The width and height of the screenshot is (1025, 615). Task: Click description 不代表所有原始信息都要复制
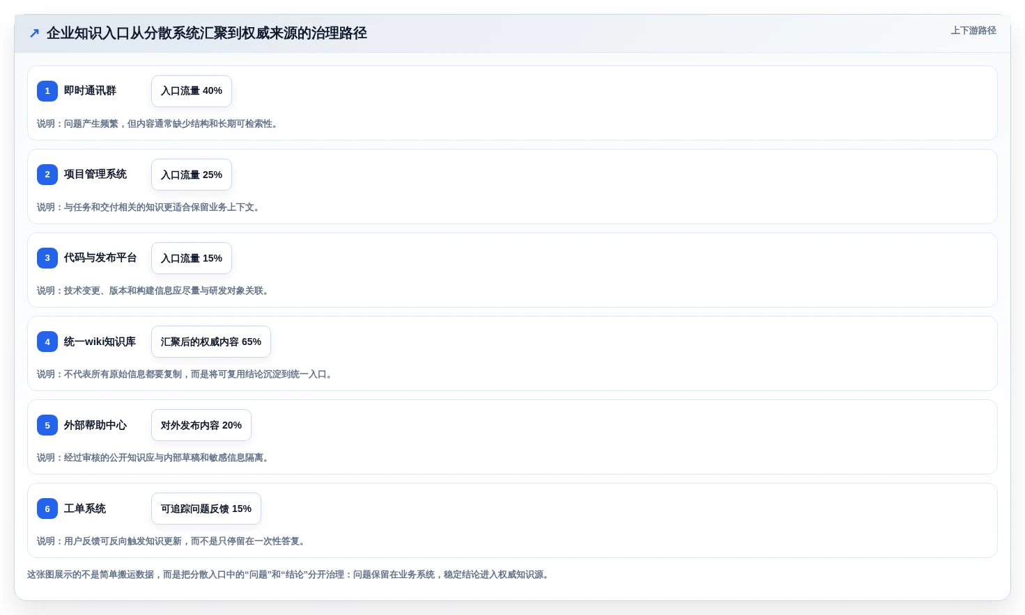coord(185,374)
